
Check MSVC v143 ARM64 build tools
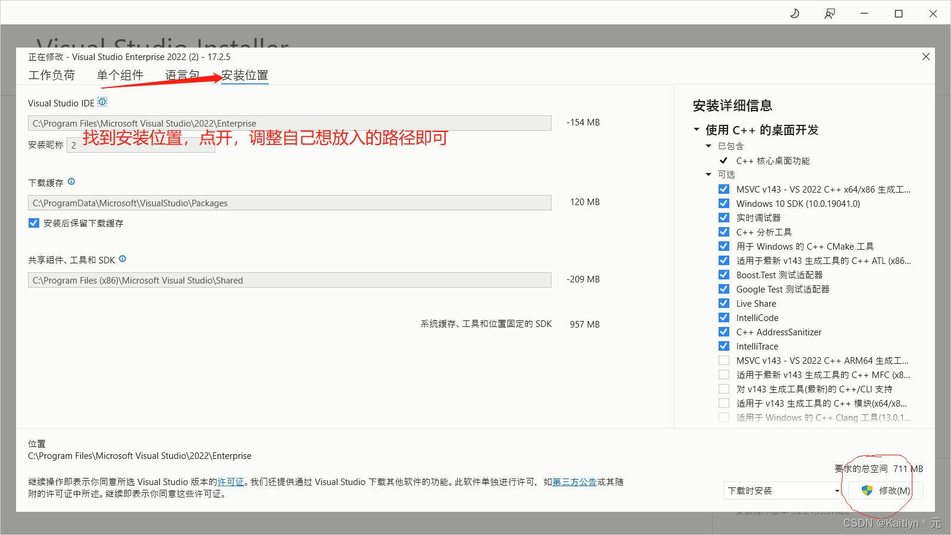point(723,360)
